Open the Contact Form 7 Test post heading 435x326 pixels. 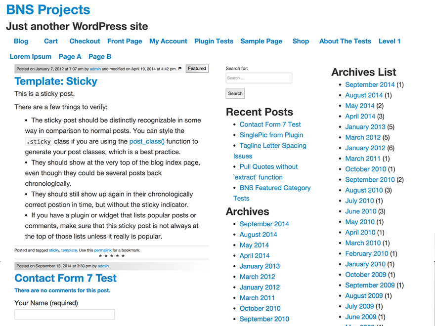[x=66, y=278]
